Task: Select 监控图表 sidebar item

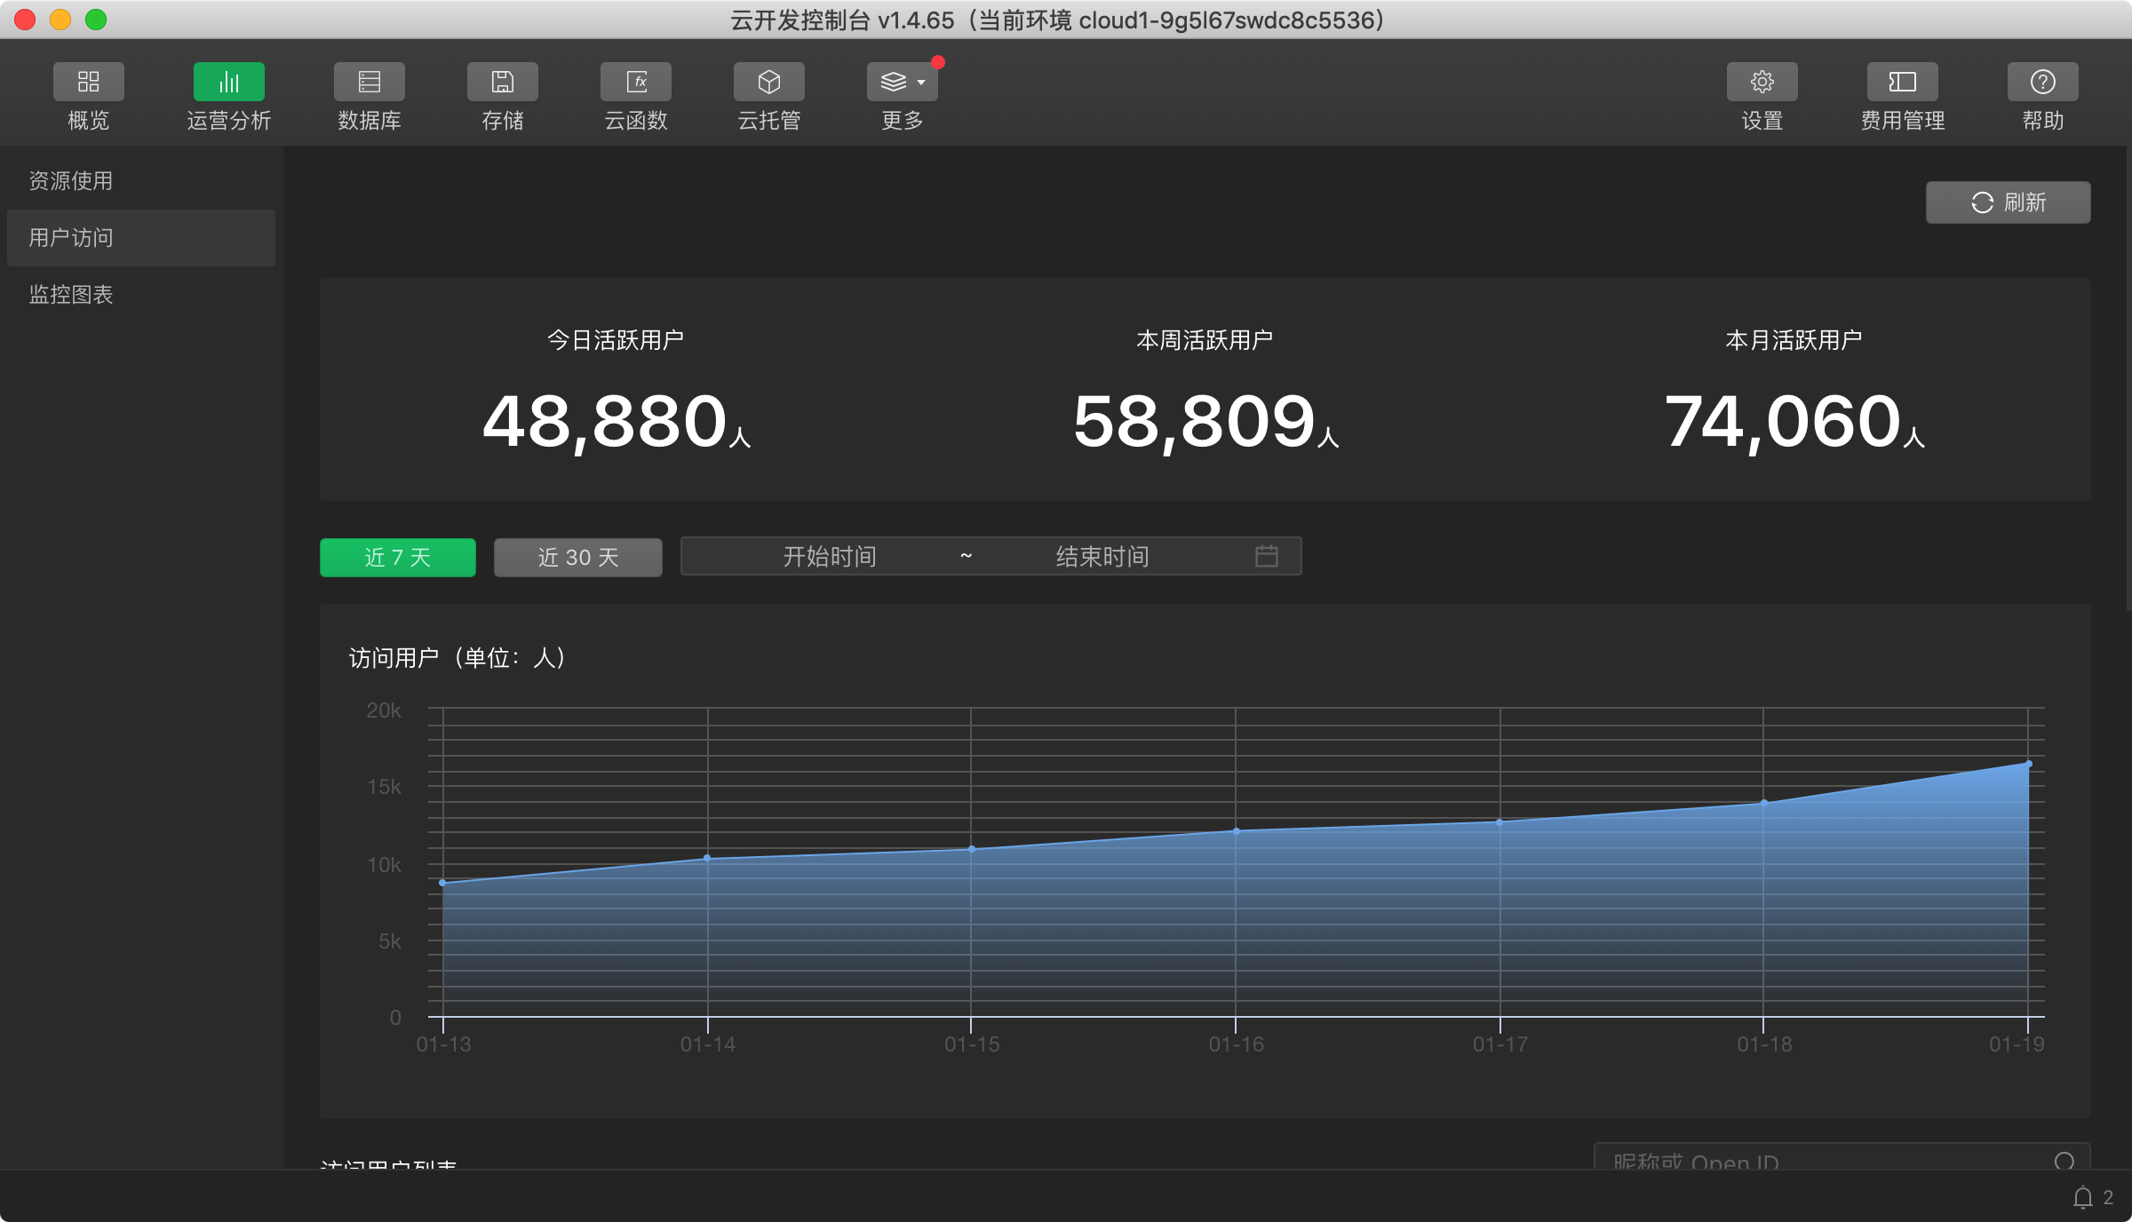Action: click(71, 295)
